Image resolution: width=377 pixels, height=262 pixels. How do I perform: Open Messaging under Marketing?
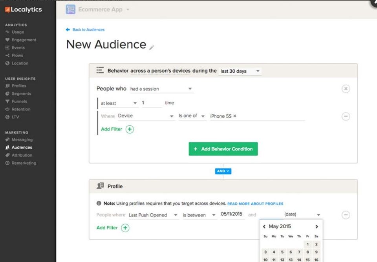tap(22, 139)
